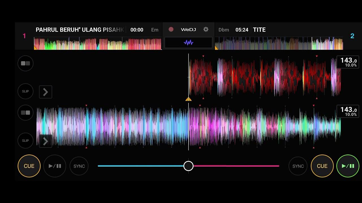The height and width of the screenshot is (203, 362).
Task: Toggle SLIP mode on deck 2
Action: point(25,140)
